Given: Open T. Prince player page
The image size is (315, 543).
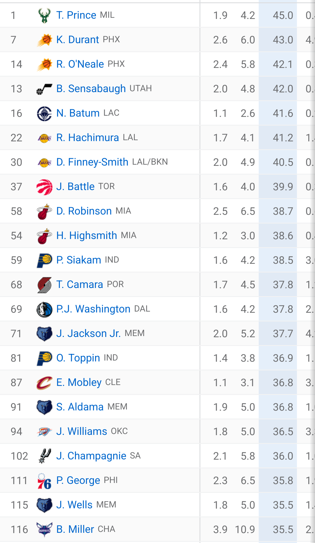Looking at the screenshot, I should [76, 15].
